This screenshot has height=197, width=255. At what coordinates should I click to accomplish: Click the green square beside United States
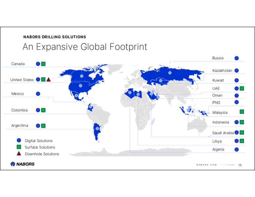click(x=43, y=79)
